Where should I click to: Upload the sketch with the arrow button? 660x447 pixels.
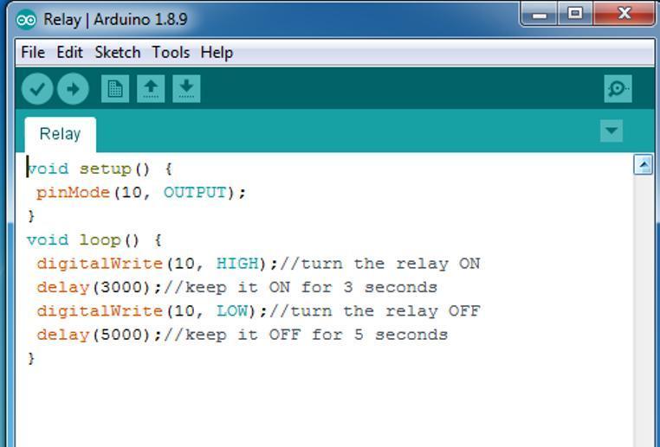pos(73,89)
